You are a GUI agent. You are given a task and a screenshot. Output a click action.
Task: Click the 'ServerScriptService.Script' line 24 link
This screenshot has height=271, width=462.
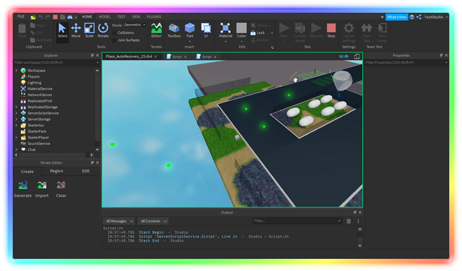pos(187,237)
